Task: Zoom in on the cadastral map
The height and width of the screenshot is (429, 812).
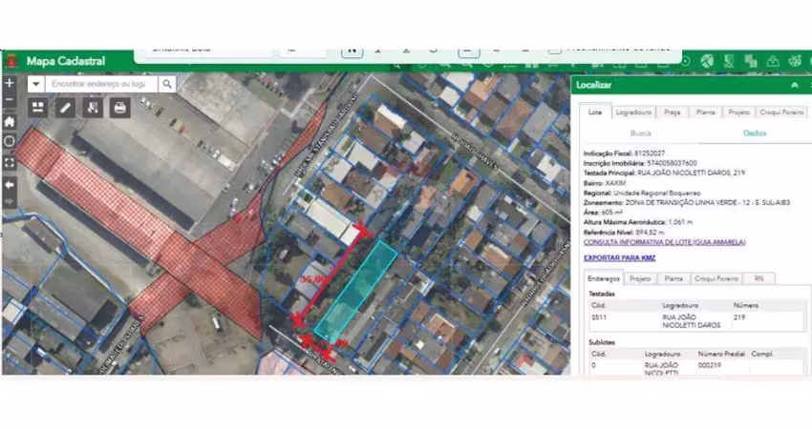Action: 10,83
